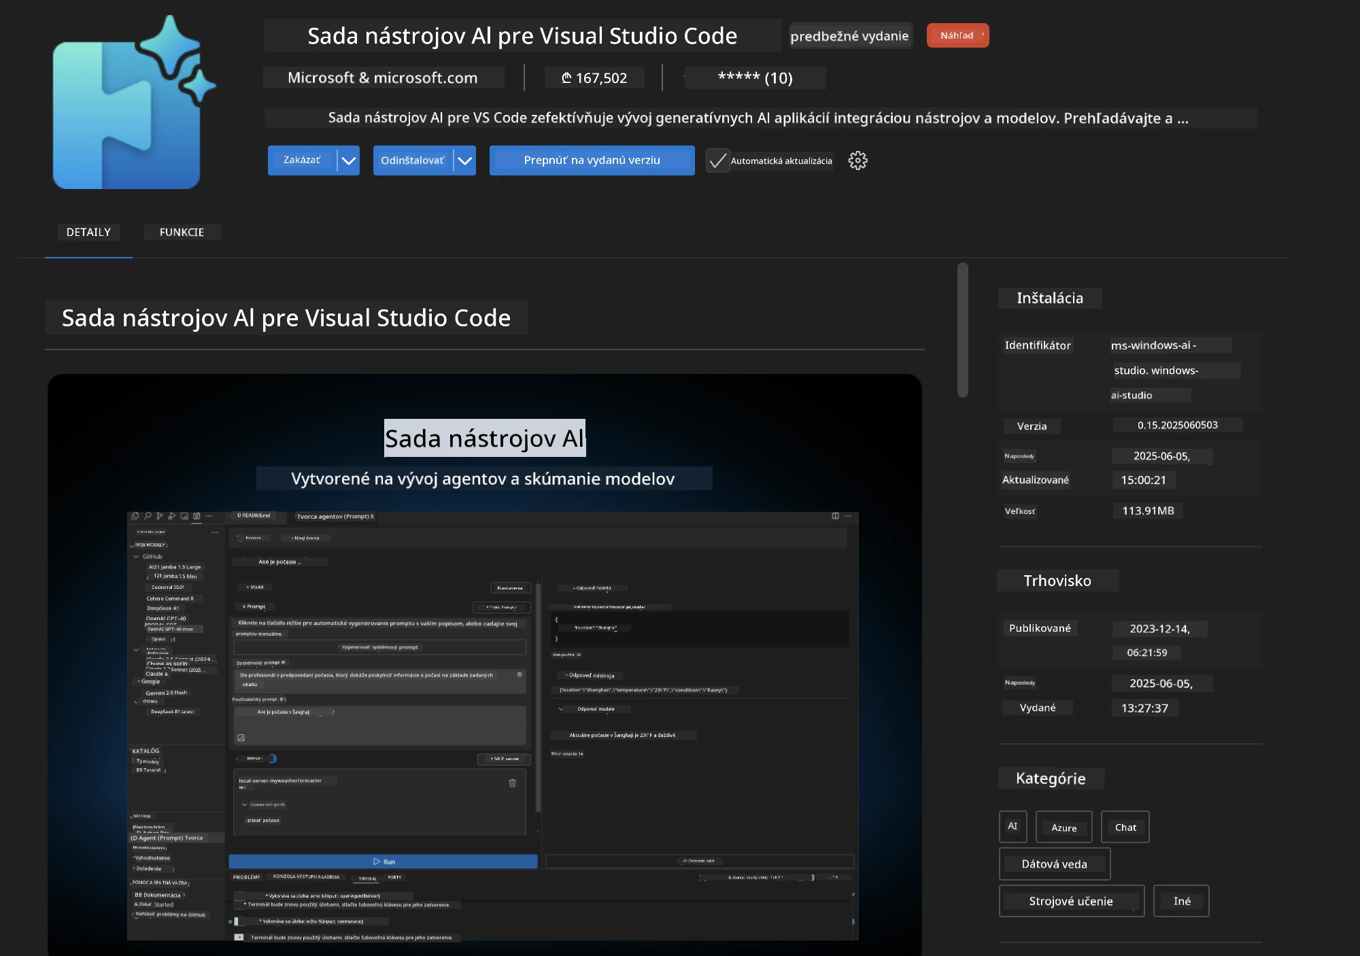Click Run and Debug icon in README screenshot

click(172, 516)
